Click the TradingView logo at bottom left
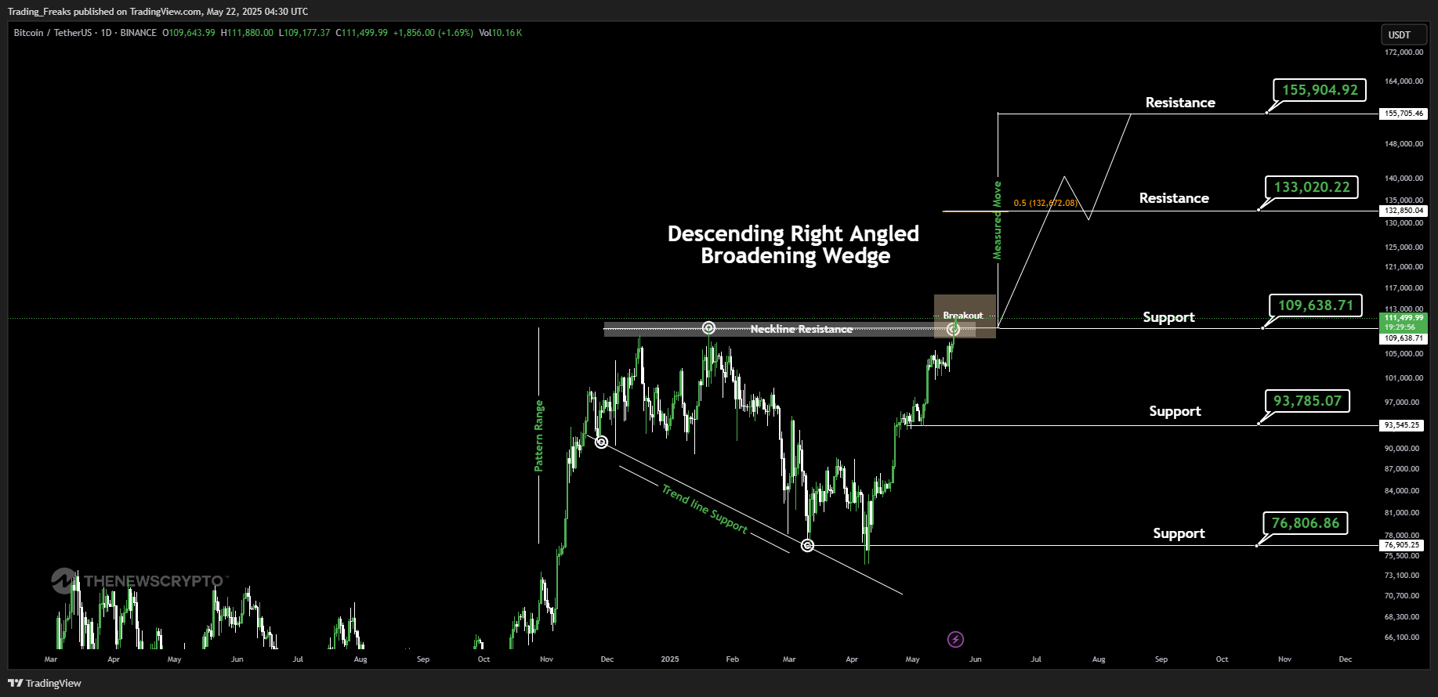Image resolution: width=1438 pixels, height=697 pixels. 45,683
